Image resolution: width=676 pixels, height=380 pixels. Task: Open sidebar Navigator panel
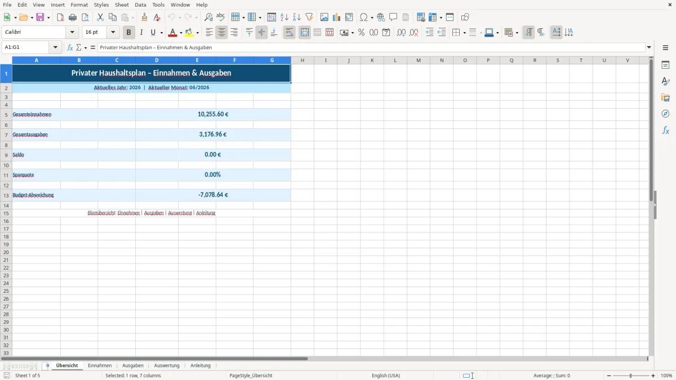coord(665,114)
